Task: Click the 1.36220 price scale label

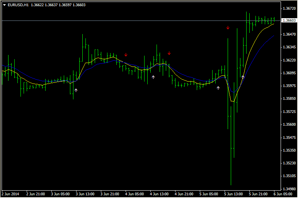Action: pyautogui.click(x=289, y=60)
